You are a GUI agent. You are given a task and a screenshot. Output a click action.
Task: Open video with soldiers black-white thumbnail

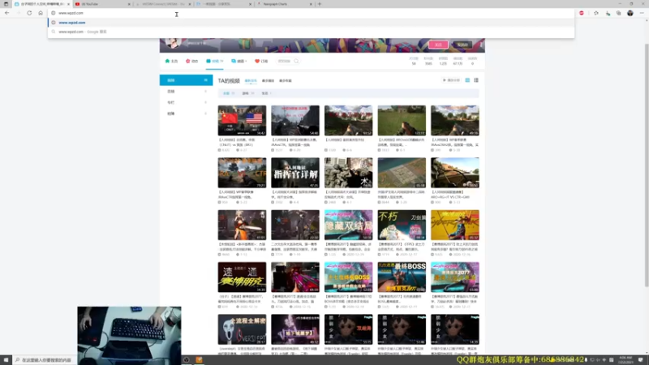pos(349,173)
